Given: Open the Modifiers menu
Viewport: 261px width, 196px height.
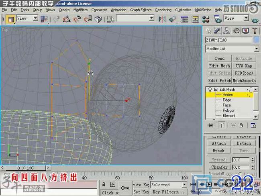Looking at the screenshot, I should point(80,10).
